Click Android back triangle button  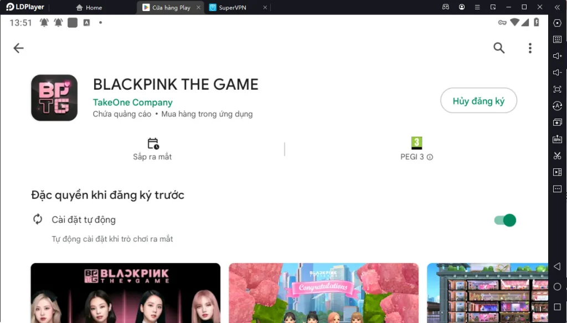(x=557, y=266)
